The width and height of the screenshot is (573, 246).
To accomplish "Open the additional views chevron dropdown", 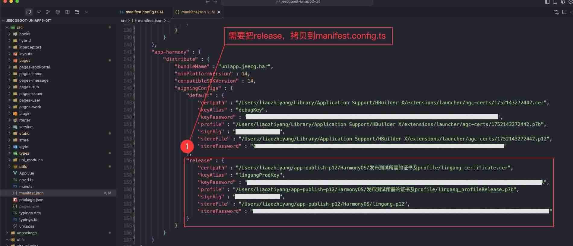I will point(87,12).
